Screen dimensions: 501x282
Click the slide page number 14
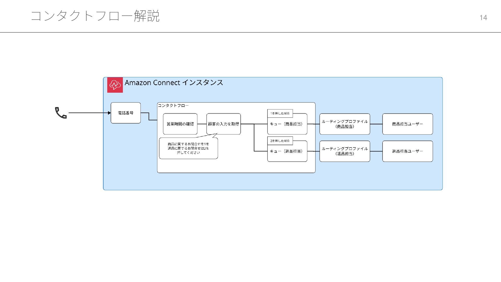pos(483,18)
